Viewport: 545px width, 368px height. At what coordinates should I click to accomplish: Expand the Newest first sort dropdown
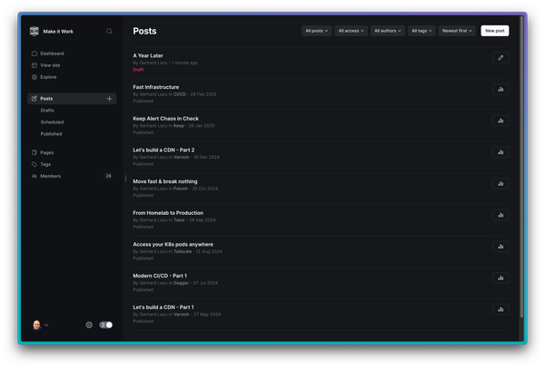[x=457, y=31]
